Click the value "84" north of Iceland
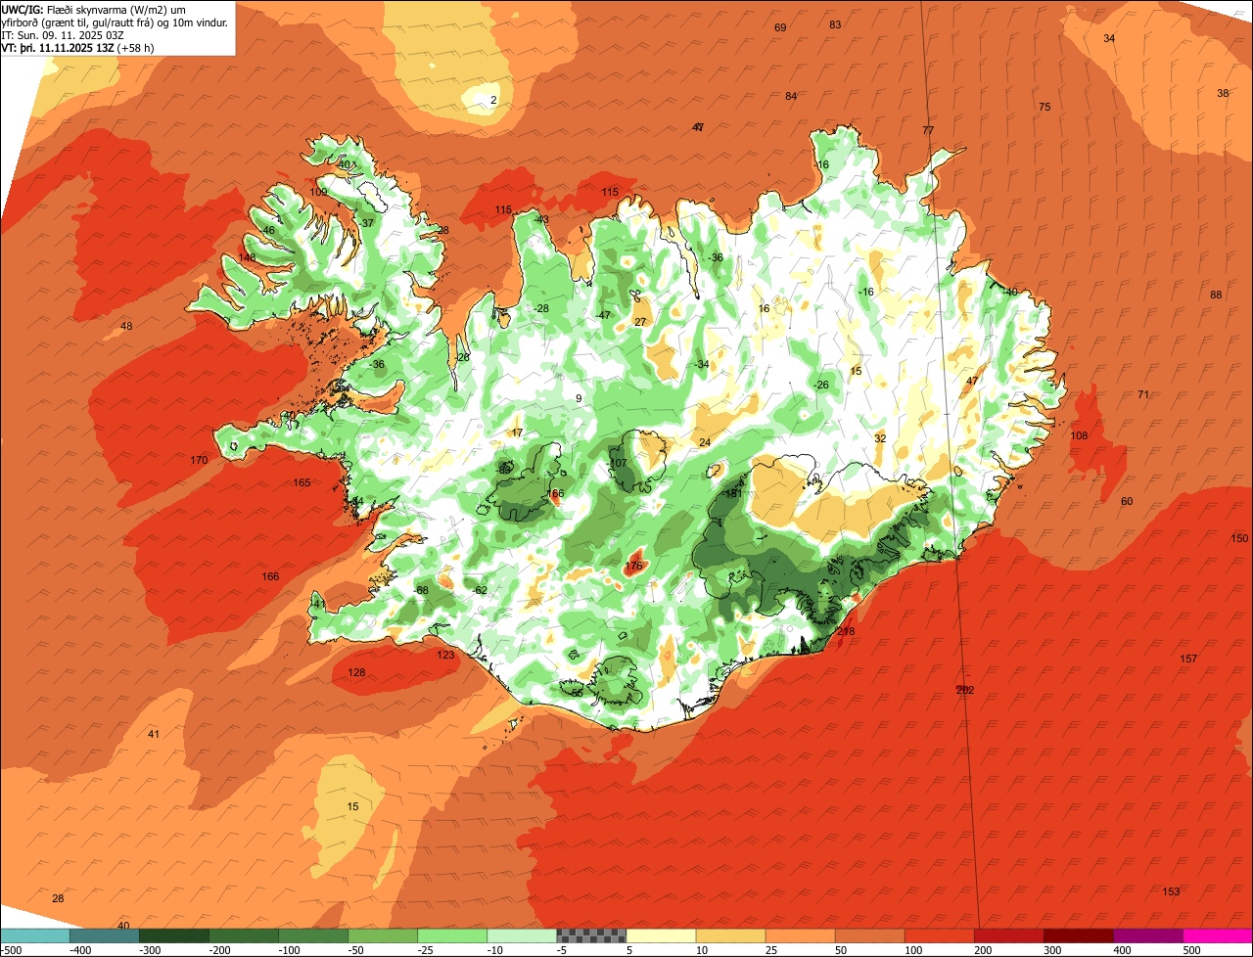This screenshot has height=957, width=1253. pos(791,96)
